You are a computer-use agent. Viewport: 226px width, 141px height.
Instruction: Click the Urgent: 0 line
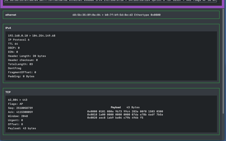tap(16, 120)
